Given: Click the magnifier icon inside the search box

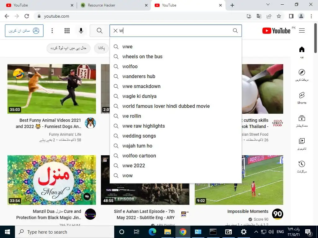Looking at the screenshot, I should 235,31.
